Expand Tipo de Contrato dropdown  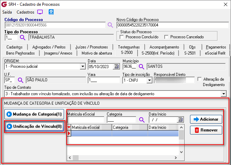[223, 94]
